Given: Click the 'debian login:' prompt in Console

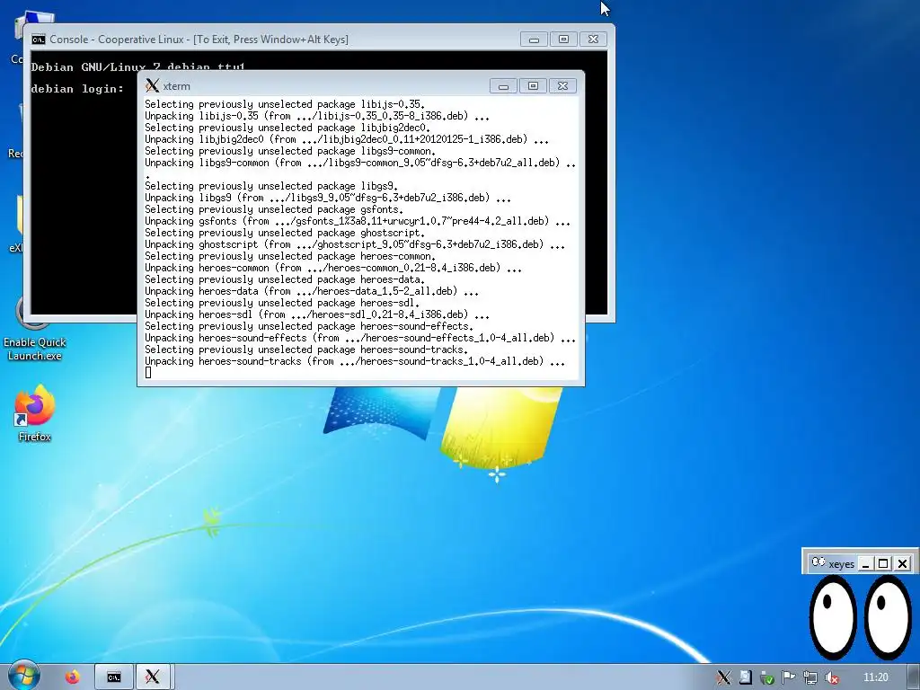Looking at the screenshot, I should click(77, 89).
